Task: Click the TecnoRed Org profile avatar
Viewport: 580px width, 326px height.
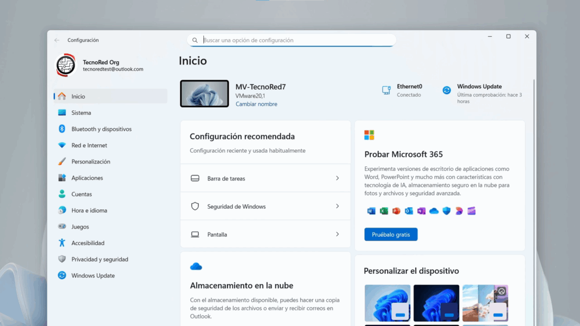Action: (66, 65)
